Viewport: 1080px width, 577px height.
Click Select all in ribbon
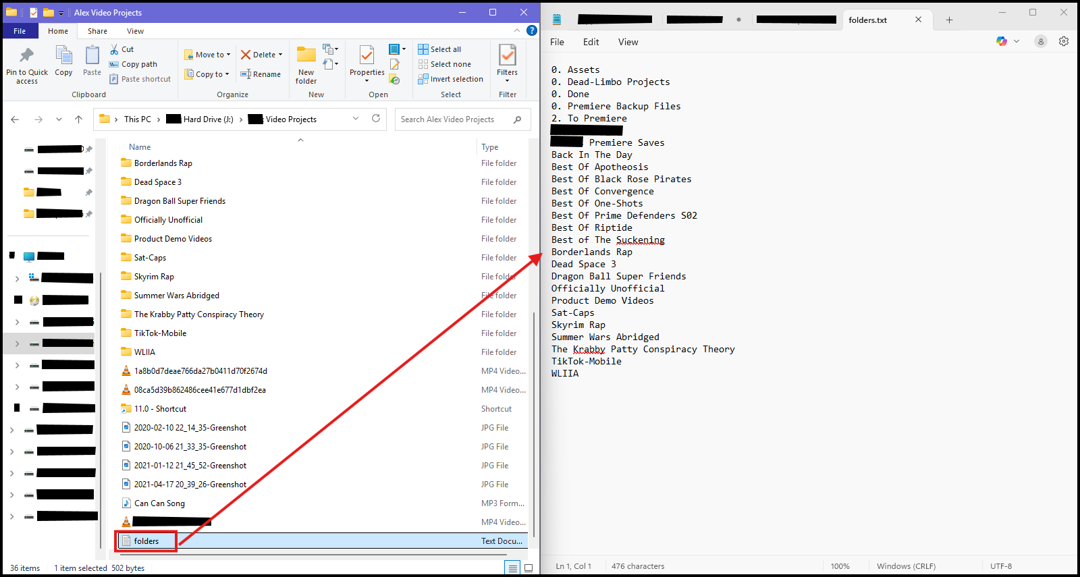[x=439, y=49]
